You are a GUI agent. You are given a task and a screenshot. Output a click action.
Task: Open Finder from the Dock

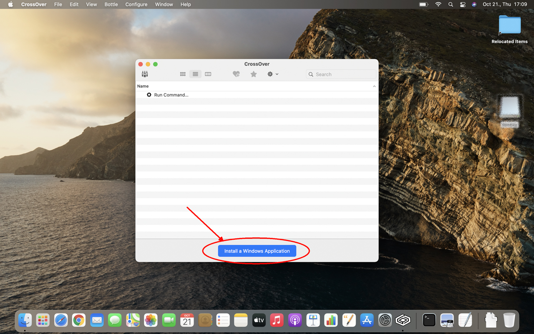25,320
